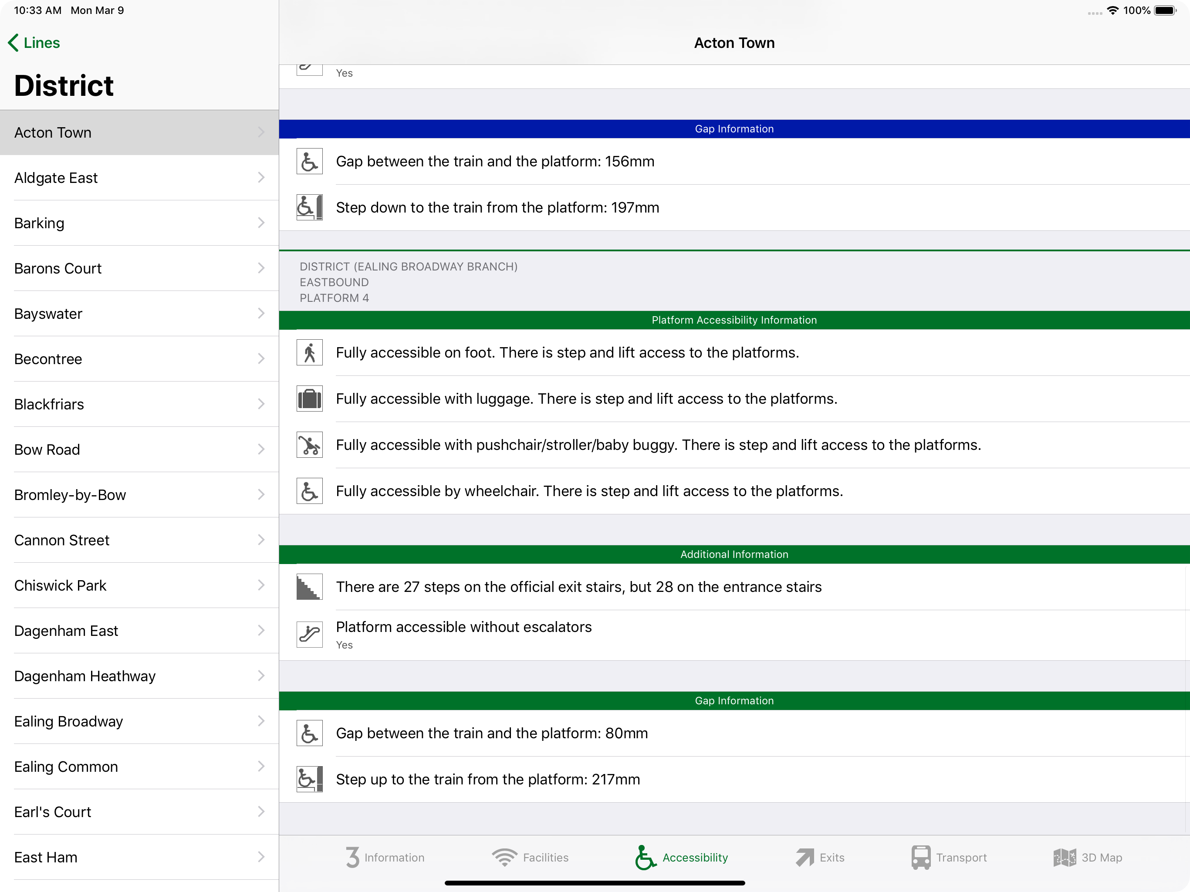Image resolution: width=1190 pixels, height=892 pixels.
Task: Click the blue Gap Information header
Action: point(734,128)
